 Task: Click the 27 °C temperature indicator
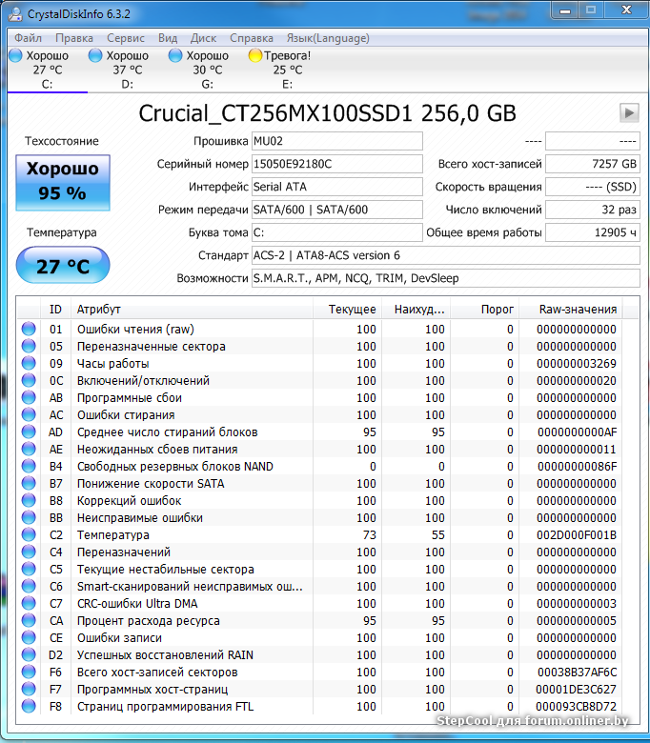click(x=63, y=266)
